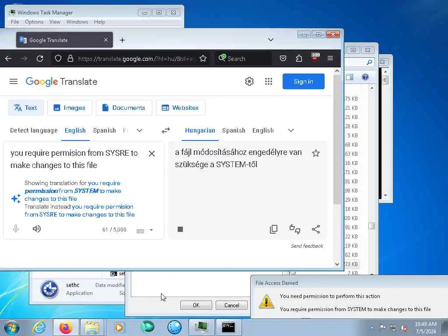
Task: Stop translation audio playback
Action: pyautogui.click(x=180, y=229)
